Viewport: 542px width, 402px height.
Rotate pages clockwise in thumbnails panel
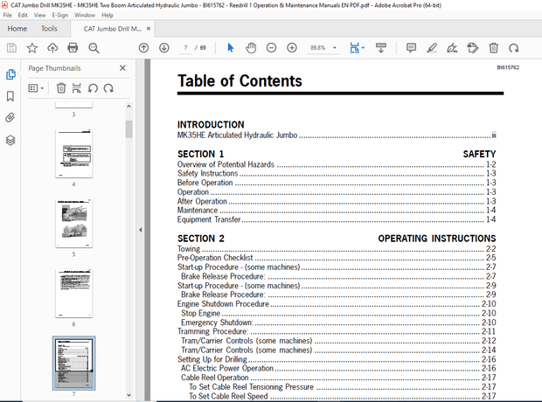tap(108, 88)
